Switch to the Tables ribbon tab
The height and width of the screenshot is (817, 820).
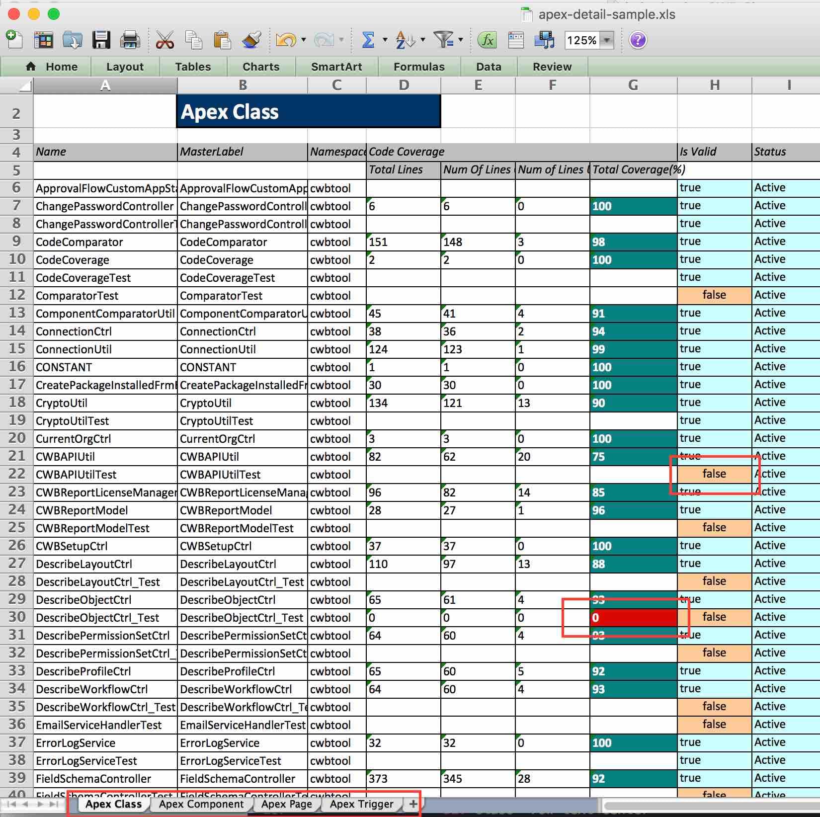193,67
